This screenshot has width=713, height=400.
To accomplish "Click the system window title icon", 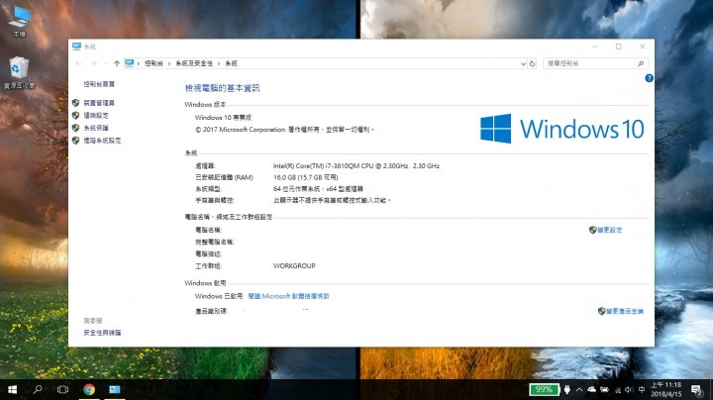I will click(76, 47).
